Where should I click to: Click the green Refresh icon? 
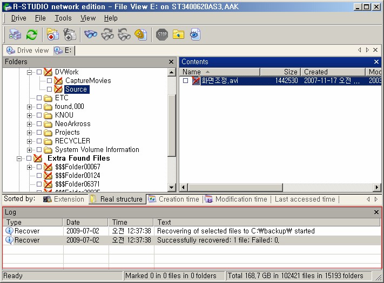[32, 34]
